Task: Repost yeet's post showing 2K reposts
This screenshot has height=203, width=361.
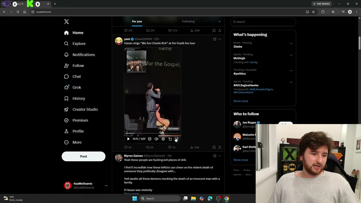Action: tap(150, 147)
